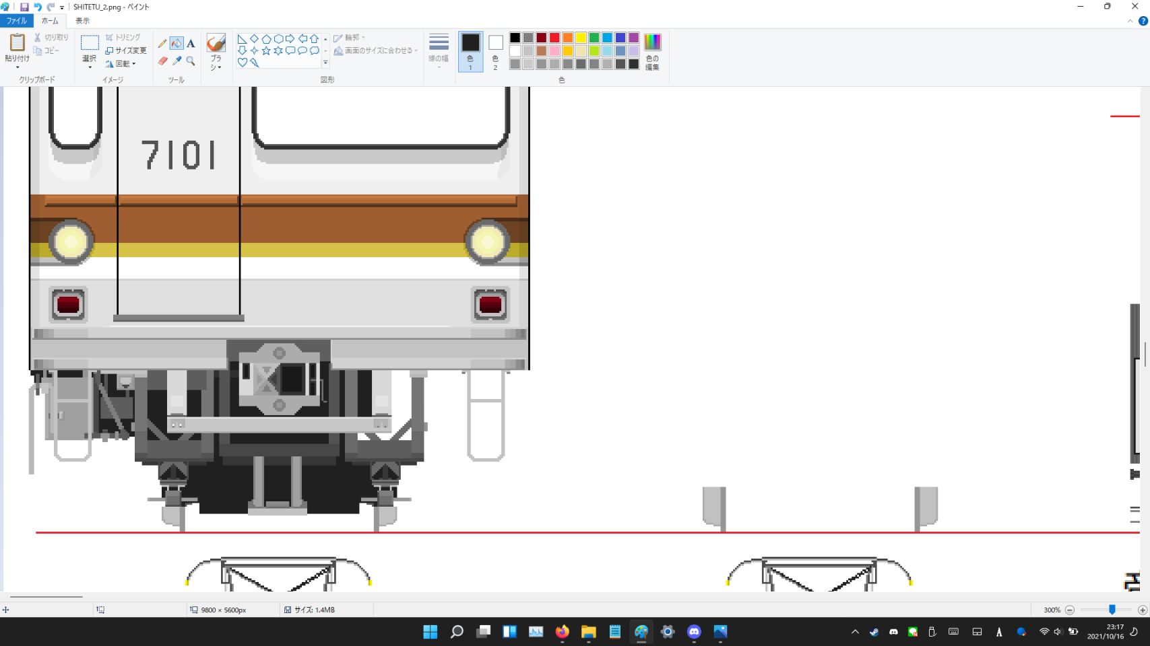Pick the red color swatch in palette
Screen dimensions: 1150x646
[x=554, y=38]
